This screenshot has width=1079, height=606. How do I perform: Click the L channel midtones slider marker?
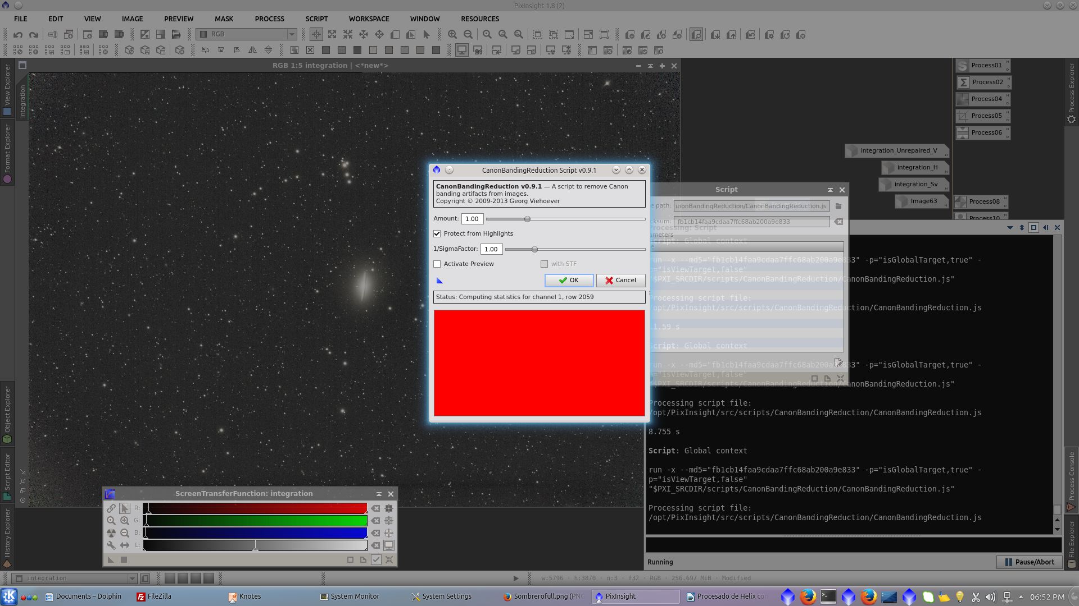pos(255,547)
